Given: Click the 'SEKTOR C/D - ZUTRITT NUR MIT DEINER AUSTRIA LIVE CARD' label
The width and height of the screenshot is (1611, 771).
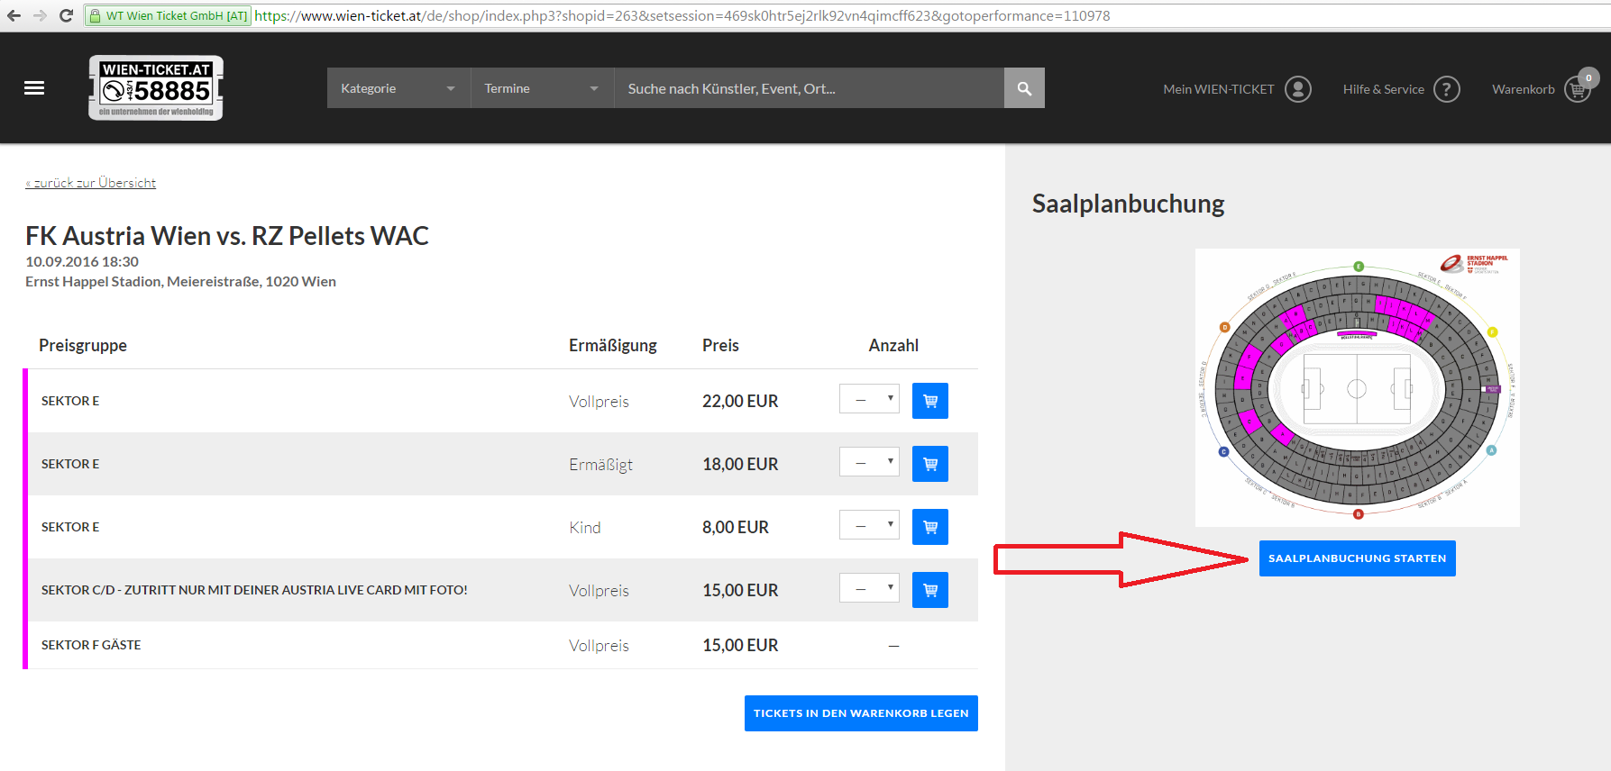Looking at the screenshot, I should pos(254,590).
